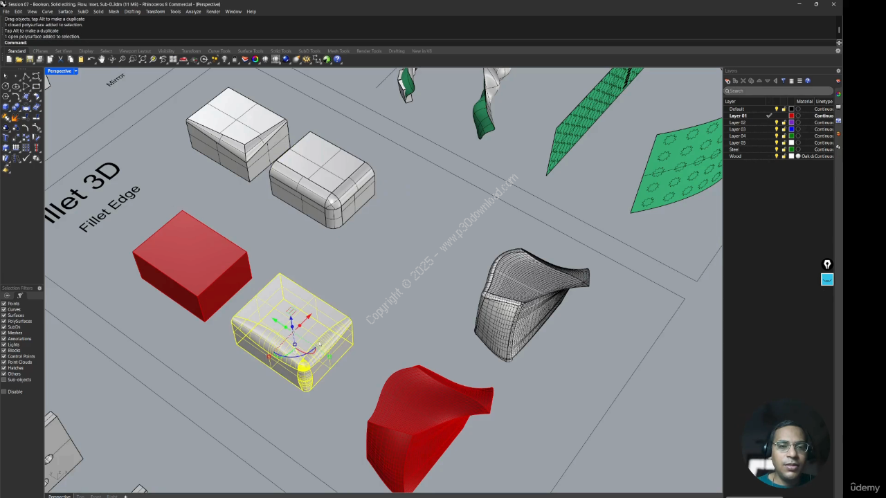Open the Layers panel gear options
This screenshot has width=886, height=498.
click(x=838, y=71)
